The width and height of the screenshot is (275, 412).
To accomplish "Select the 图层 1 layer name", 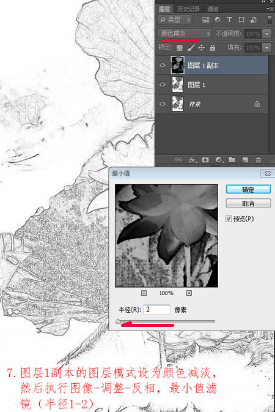I will (196, 84).
